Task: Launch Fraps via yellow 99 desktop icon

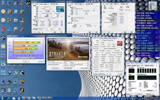Action: click(9, 20)
